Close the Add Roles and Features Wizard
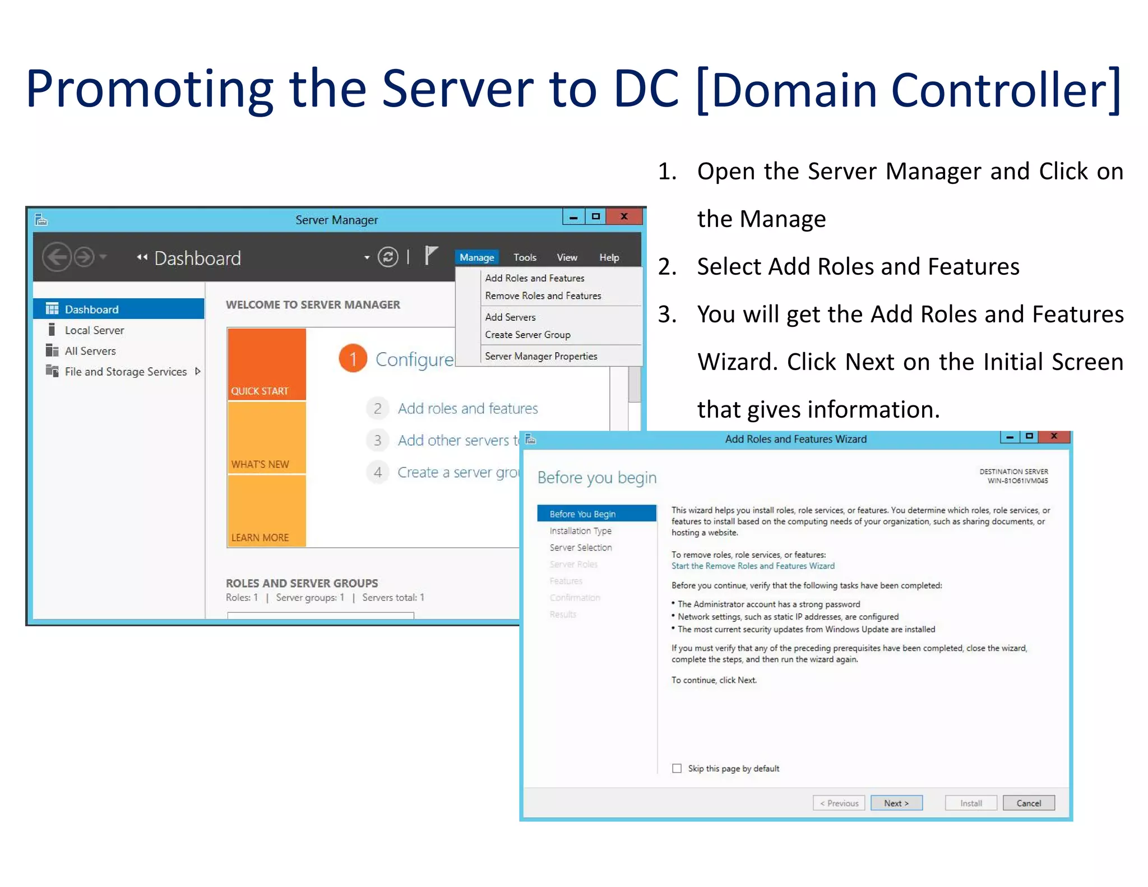 pos(1054,436)
